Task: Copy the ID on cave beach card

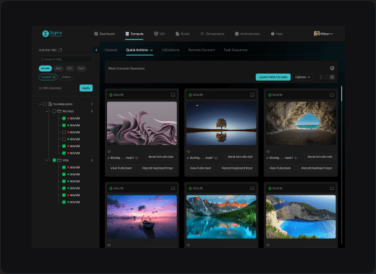Action: [x=296, y=158]
